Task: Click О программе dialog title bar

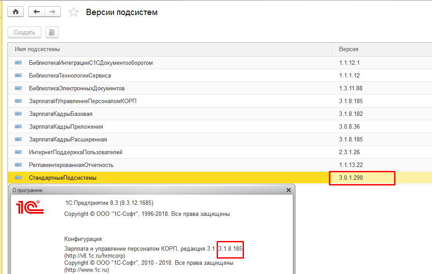Action: click(x=152, y=190)
